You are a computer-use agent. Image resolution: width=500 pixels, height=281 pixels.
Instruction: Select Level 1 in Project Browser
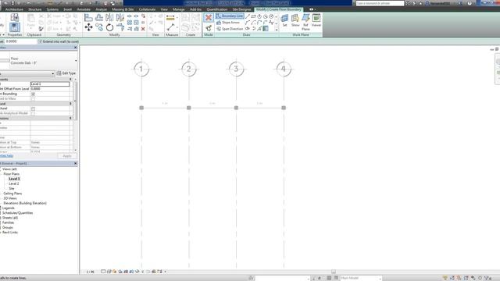click(x=14, y=179)
